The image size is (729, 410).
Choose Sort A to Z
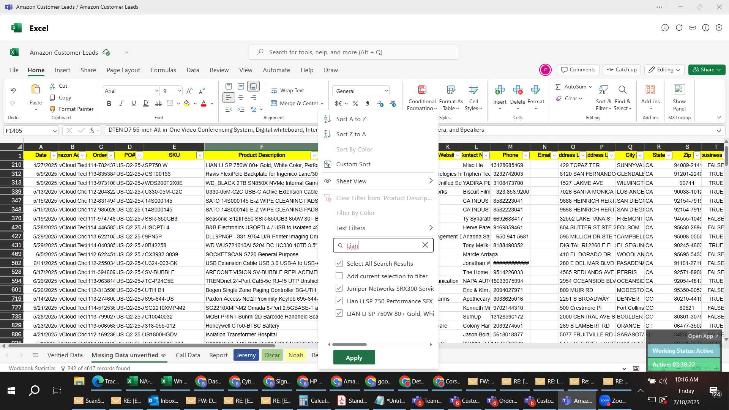(351, 119)
